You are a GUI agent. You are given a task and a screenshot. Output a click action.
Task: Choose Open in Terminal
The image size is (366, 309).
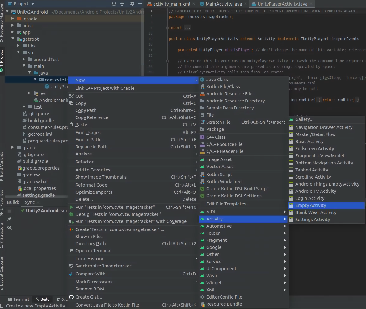[133, 251]
